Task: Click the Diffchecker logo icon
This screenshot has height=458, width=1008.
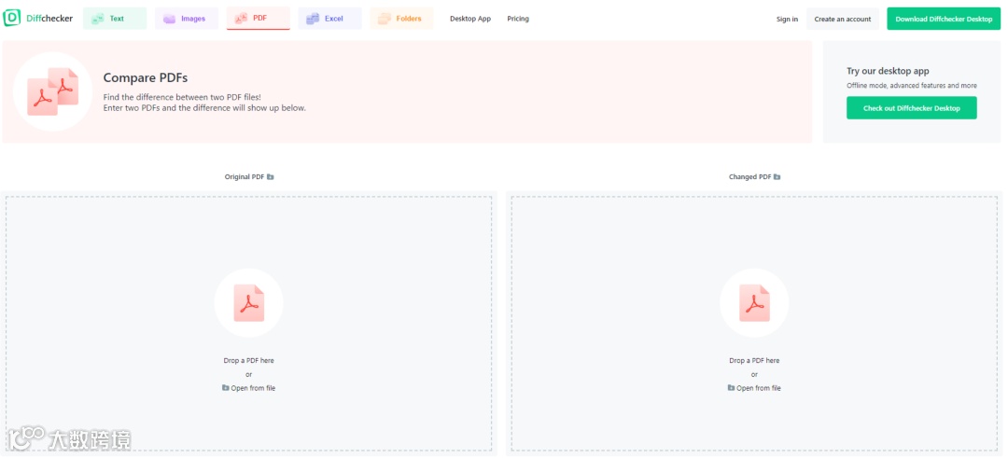Action: pyautogui.click(x=12, y=18)
